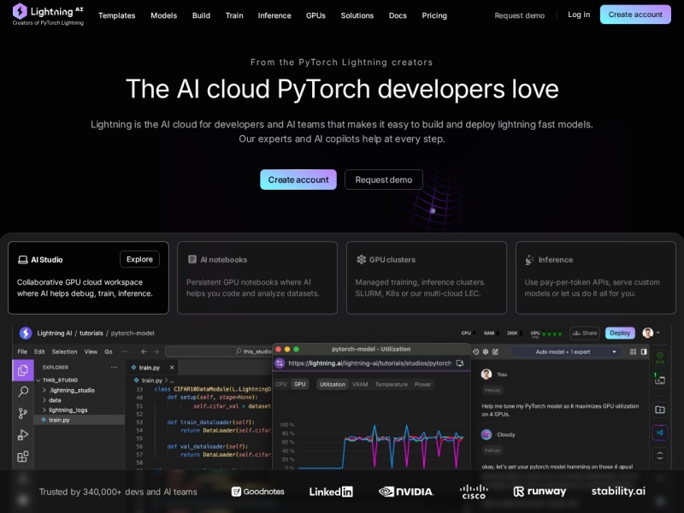Open the File menu in the studio
The width and height of the screenshot is (684, 513).
pyautogui.click(x=22, y=351)
